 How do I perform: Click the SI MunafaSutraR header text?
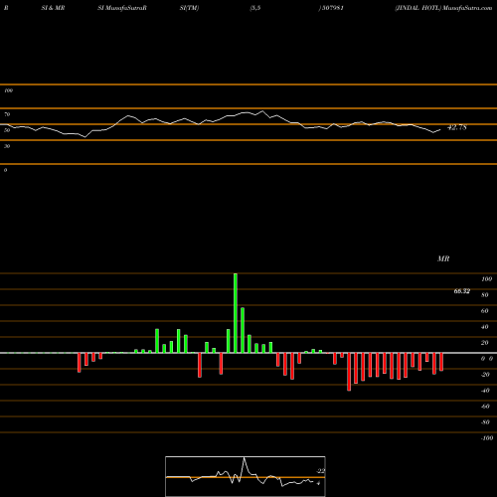[122, 8]
